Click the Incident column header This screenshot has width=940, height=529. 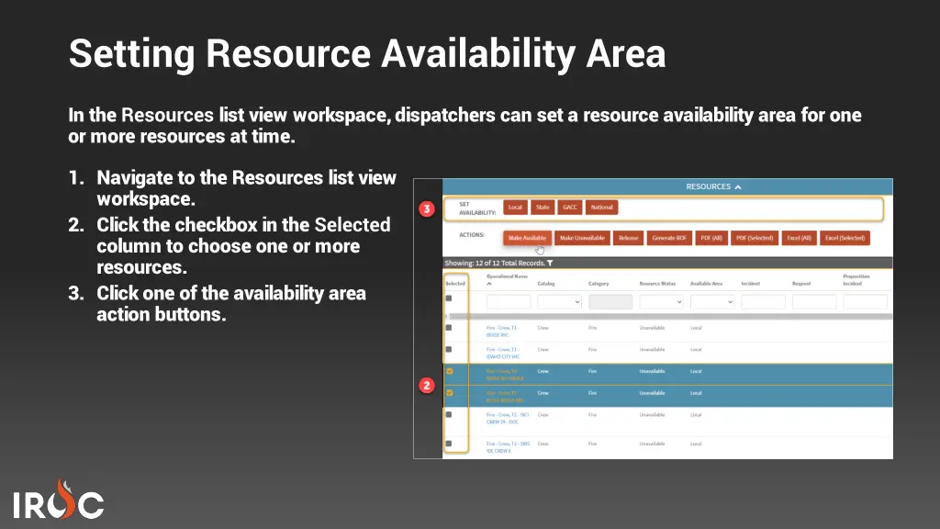[x=751, y=284]
